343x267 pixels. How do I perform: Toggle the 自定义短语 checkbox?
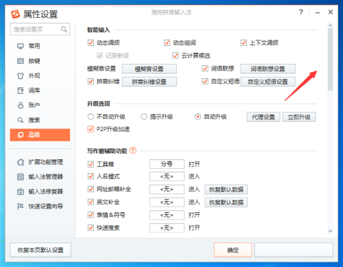pos(205,81)
